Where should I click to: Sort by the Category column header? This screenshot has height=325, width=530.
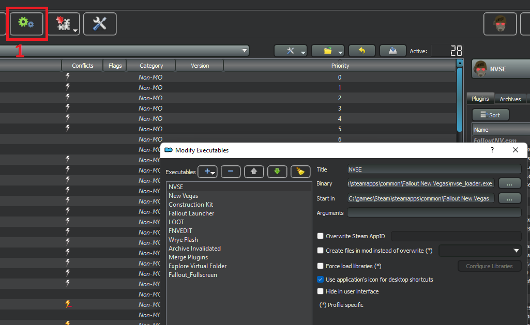[x=151, y=66]
